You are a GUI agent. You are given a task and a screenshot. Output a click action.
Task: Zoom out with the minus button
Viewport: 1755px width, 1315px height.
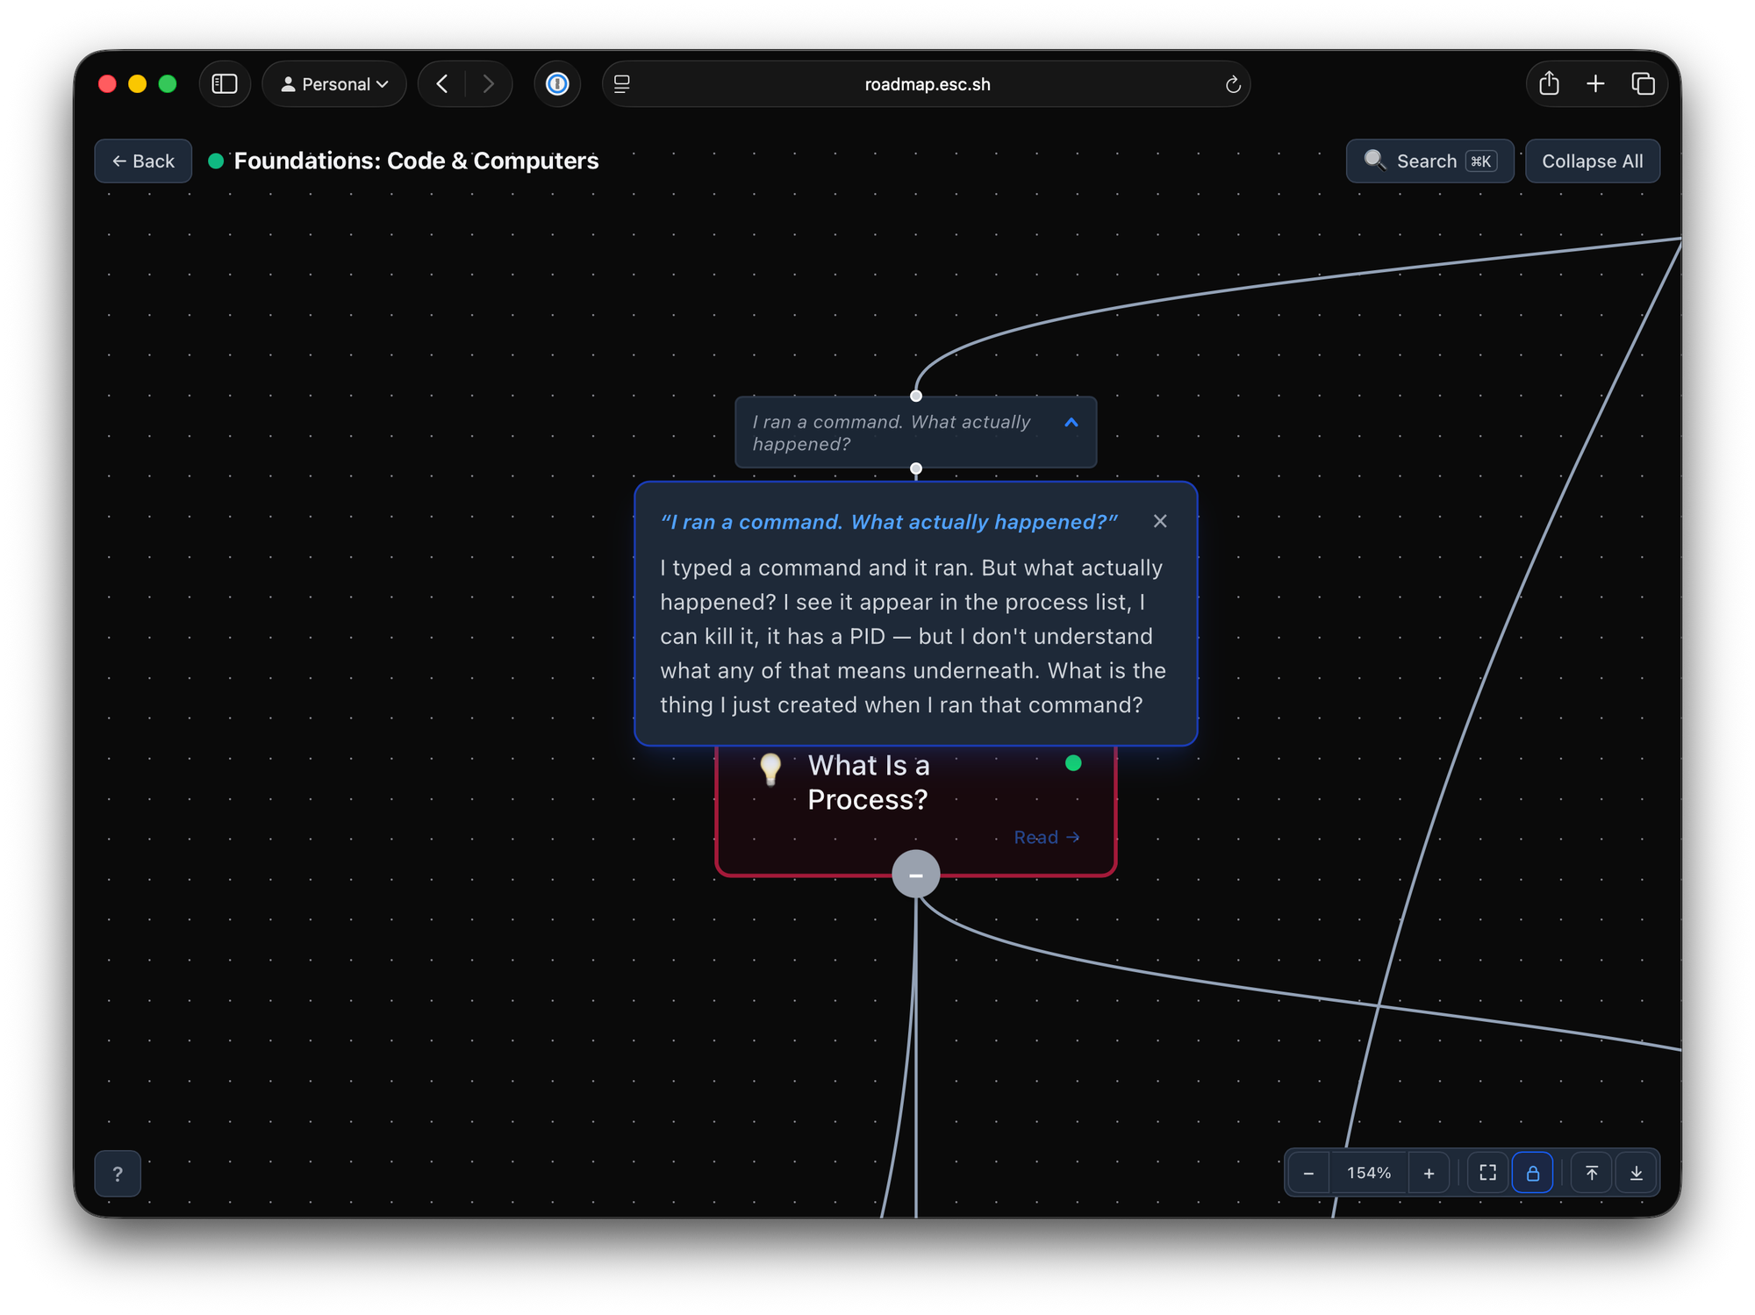pyautogui.click(x=1308, y=1173)
